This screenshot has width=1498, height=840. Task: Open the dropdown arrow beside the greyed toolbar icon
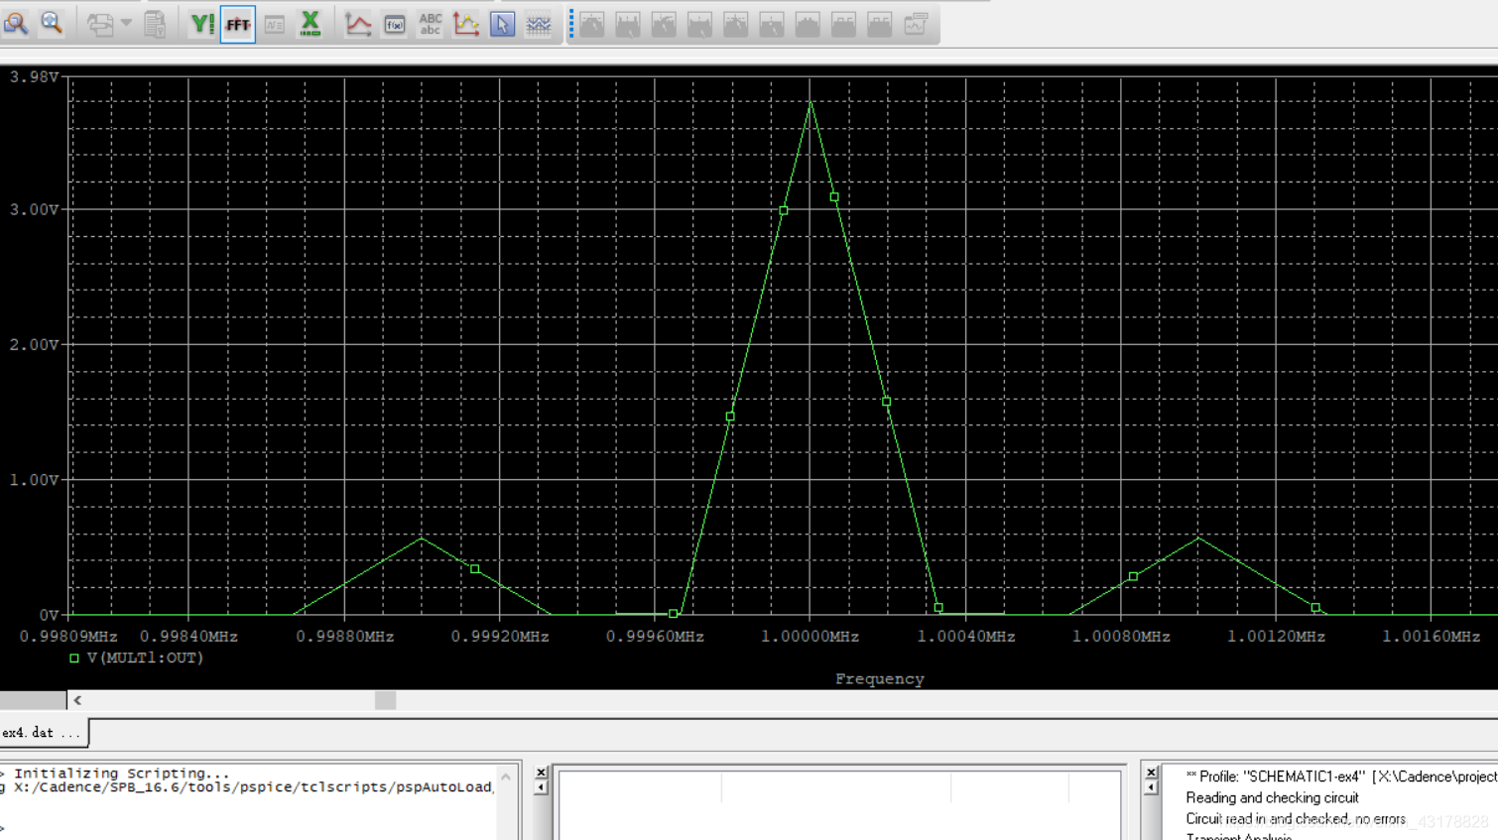point(126,24)
